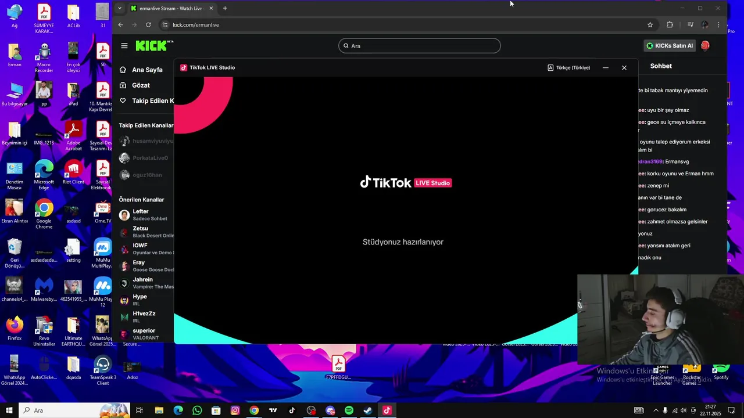744x418 pixels.
Task: Open Chrome tab search dropdown arrow
Action: coord(119,8)
